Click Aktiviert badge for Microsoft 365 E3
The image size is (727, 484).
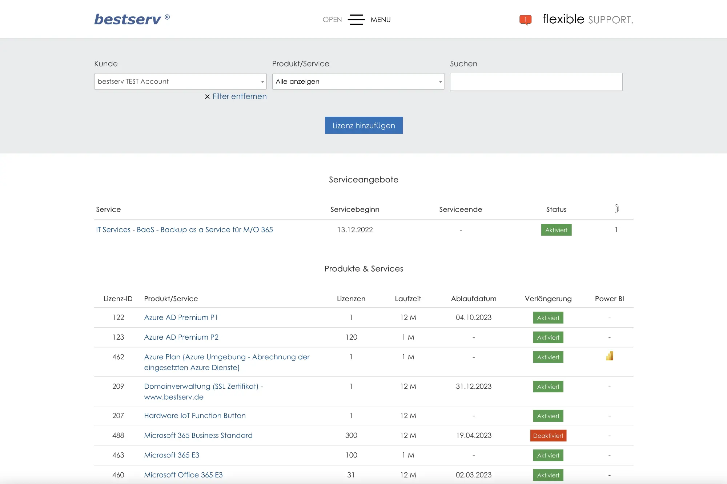click(x=548, y=455)
